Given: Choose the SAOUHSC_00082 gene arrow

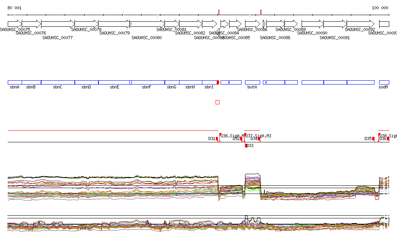Looking at the screenshot, I should pyautogui.click(x=191, y=24).
